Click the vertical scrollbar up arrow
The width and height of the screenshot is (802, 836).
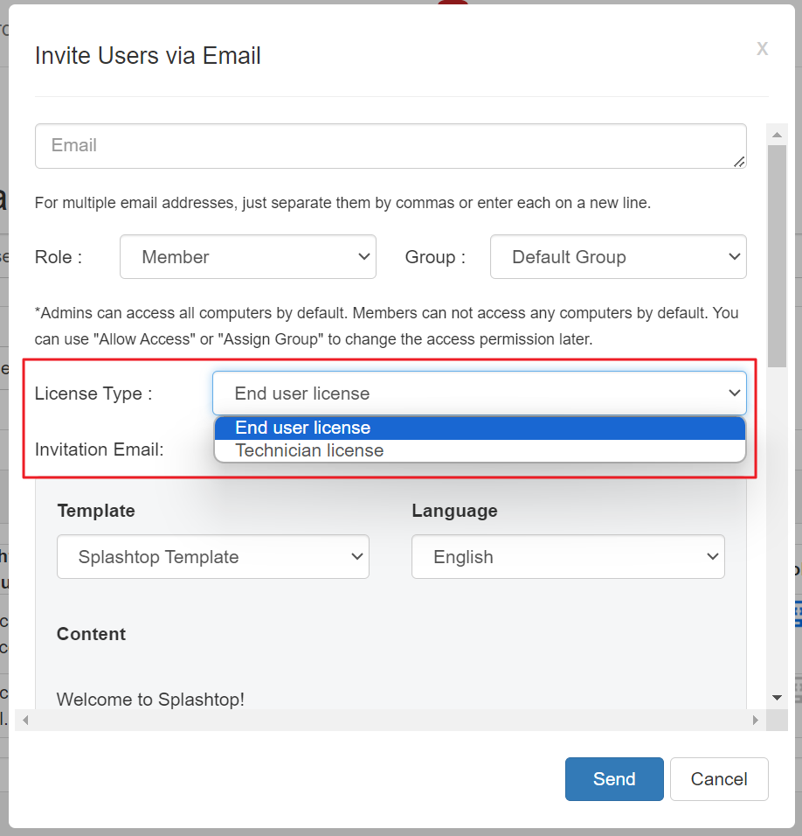(777, 135)
